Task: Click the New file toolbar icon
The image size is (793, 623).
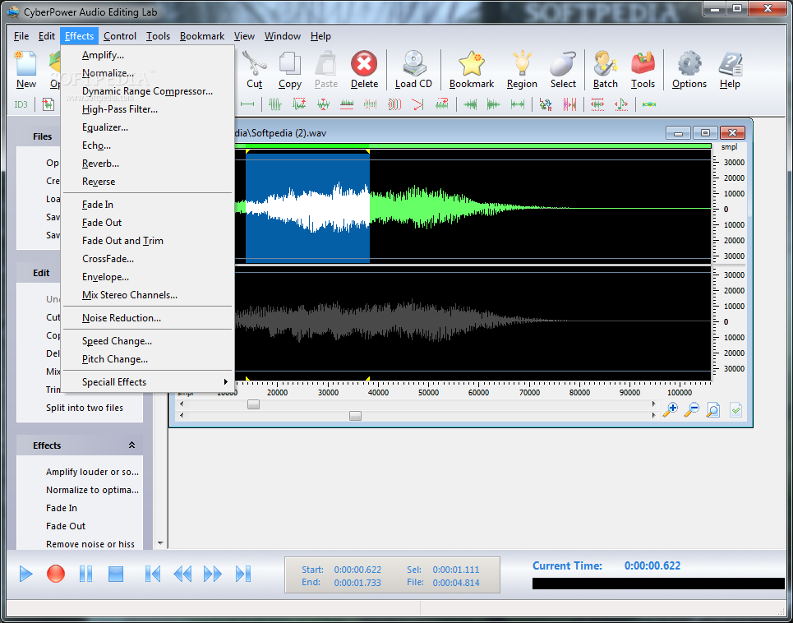Action: [25, 70]
